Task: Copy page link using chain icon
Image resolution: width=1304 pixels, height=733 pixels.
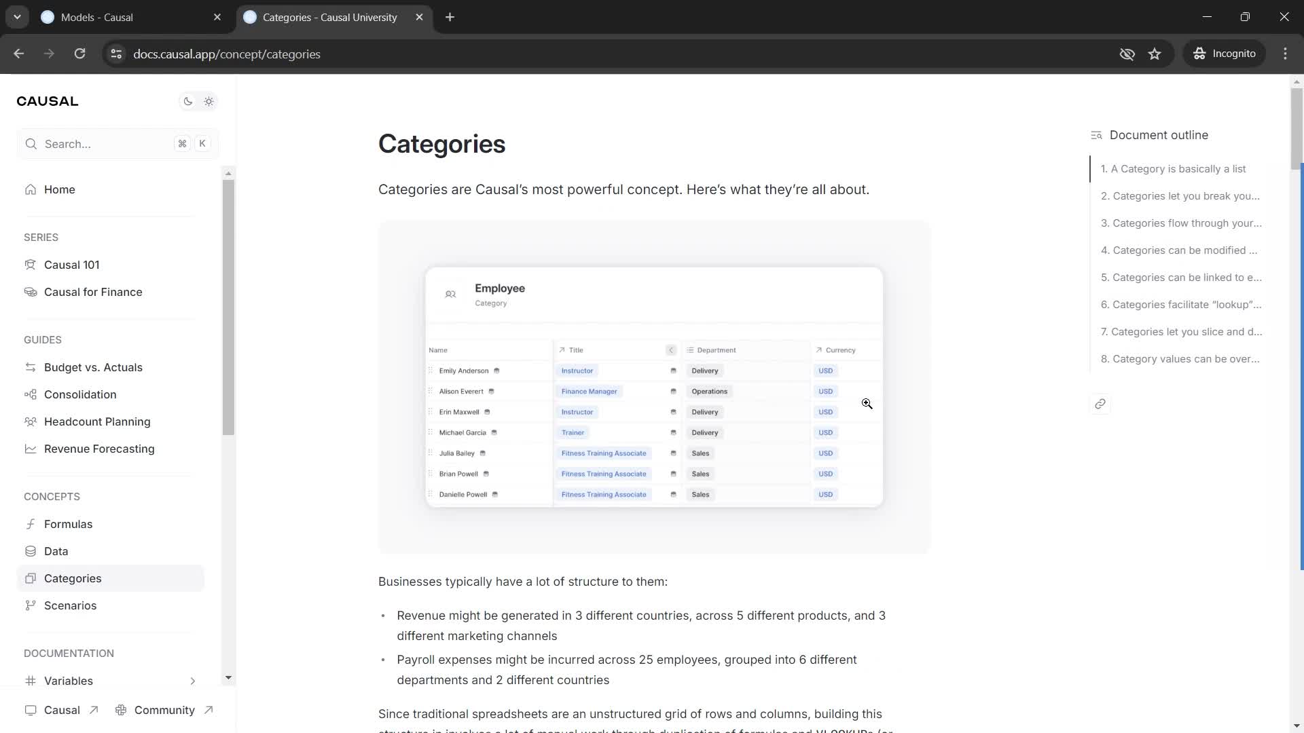Action: [x=1100, y=405]
